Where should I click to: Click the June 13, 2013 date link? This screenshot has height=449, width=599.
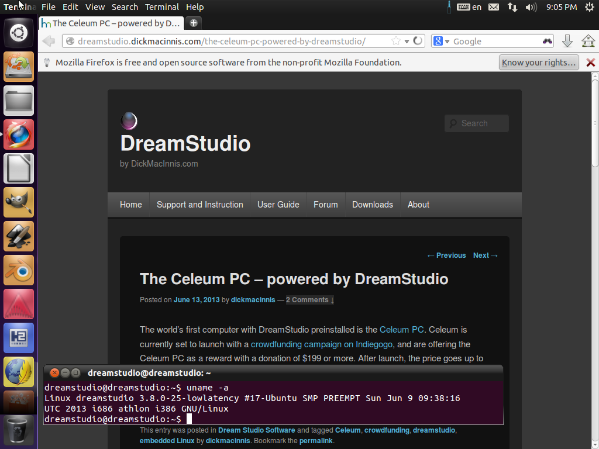(197, 300)
